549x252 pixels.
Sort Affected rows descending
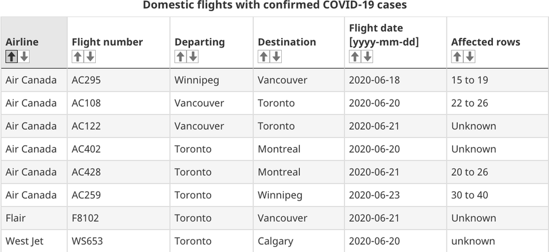point(469,56)
